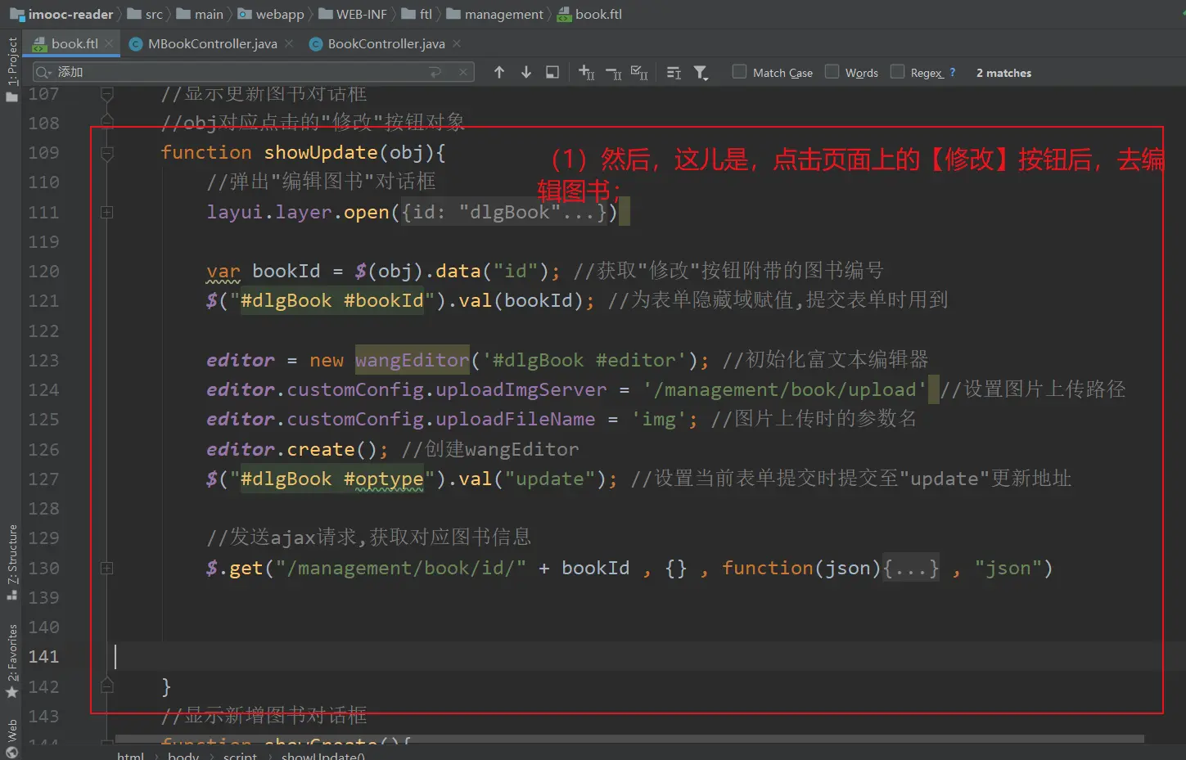Add selection for next occurrence icon
Screen dimensions: 1186x760
point(586,73)
